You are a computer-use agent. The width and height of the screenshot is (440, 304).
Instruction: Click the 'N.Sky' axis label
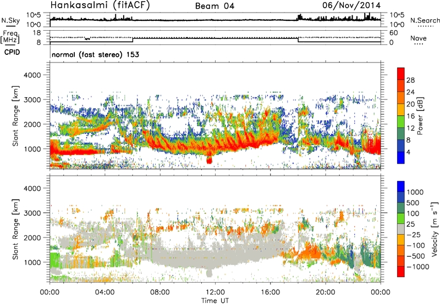tap(10, 20)
